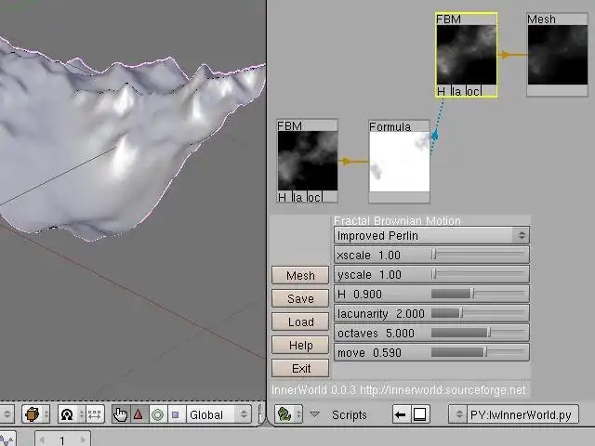Click the Save button
Image resolution: width=595 pixels, height=446 pixels.
pyautogui.click(x=300, y=298)
